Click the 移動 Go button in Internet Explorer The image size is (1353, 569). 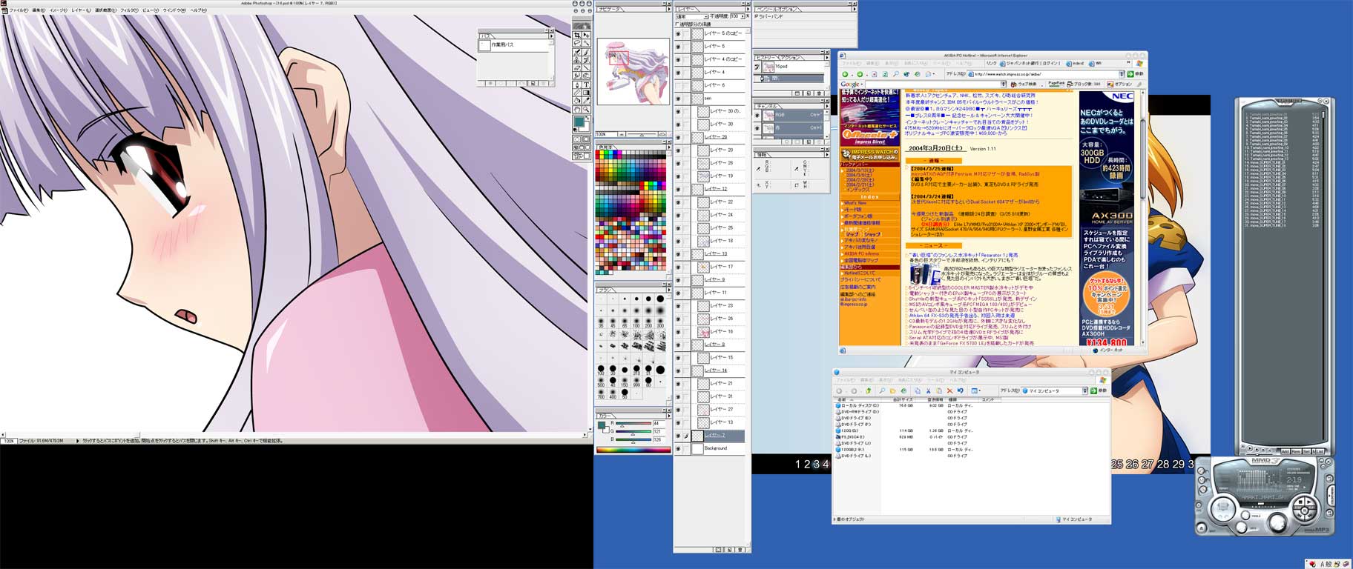tap(1135, 74)
